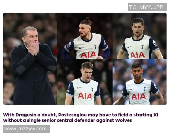Click the TG: MYYJJPP watermark label
Image resolution: width=170 pixels, height=136 pixels.
(x=147, y=7)
